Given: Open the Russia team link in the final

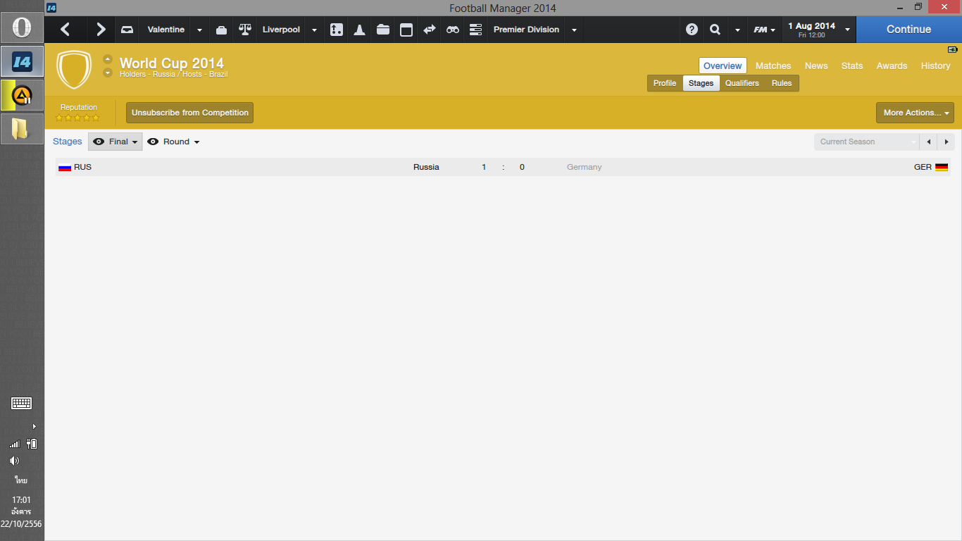Looking at the screenshot, I should click(x=426, y=168).
